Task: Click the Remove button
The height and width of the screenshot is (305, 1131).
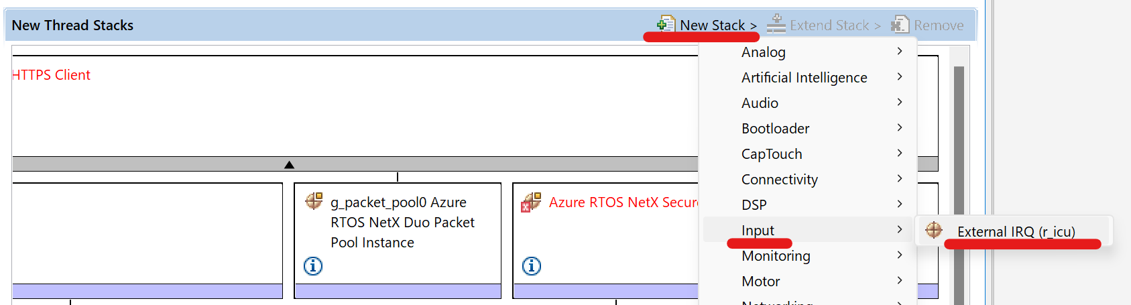Action: [x=927, y=25]
